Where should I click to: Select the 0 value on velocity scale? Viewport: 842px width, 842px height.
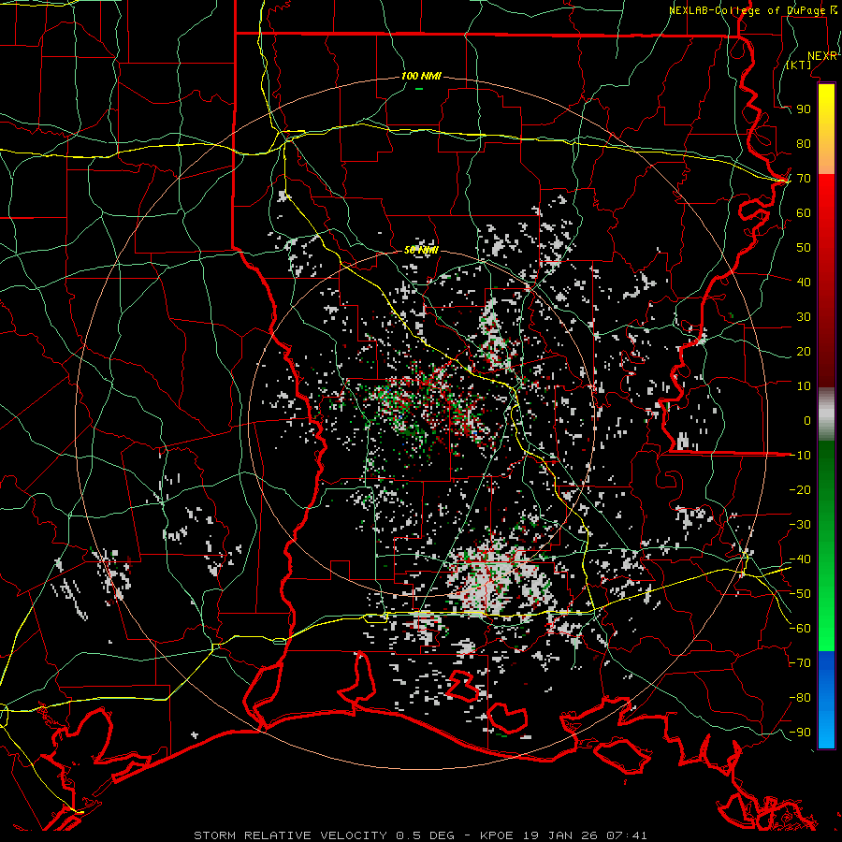click(807, 420)
